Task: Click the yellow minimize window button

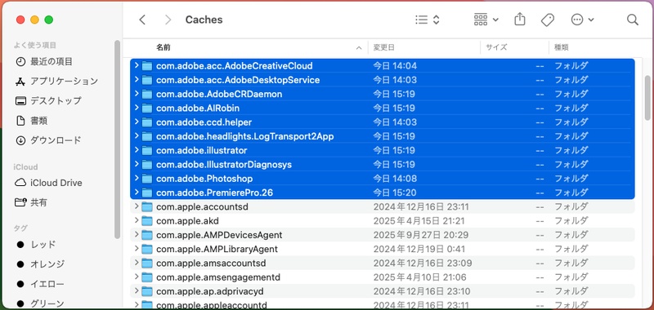Action: point(34,20)
